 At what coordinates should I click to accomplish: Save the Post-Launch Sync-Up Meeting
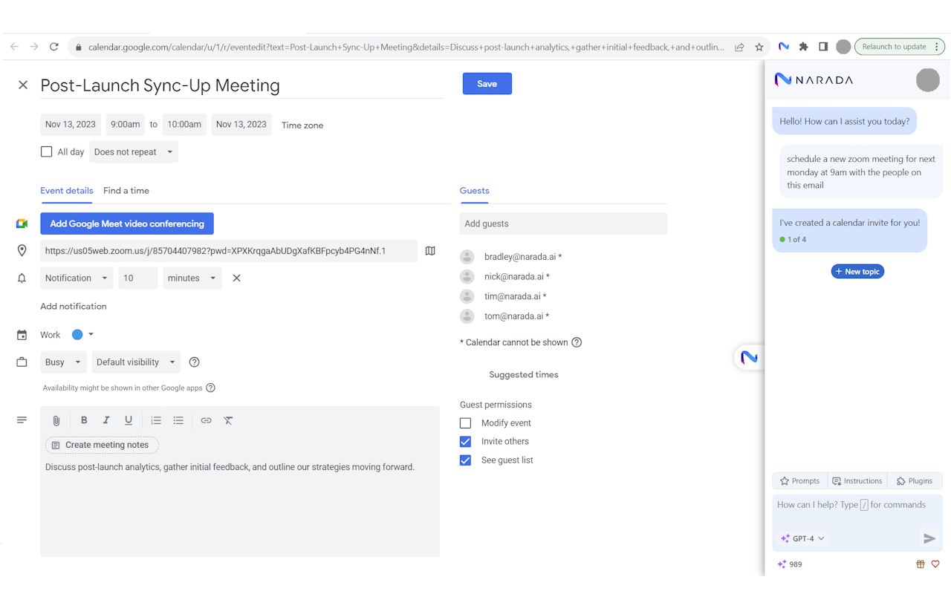click(487, 83)
